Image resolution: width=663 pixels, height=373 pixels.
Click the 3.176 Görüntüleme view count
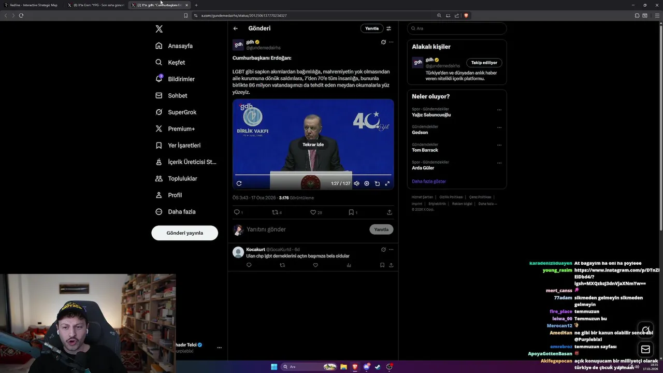(x=296, y=198)
